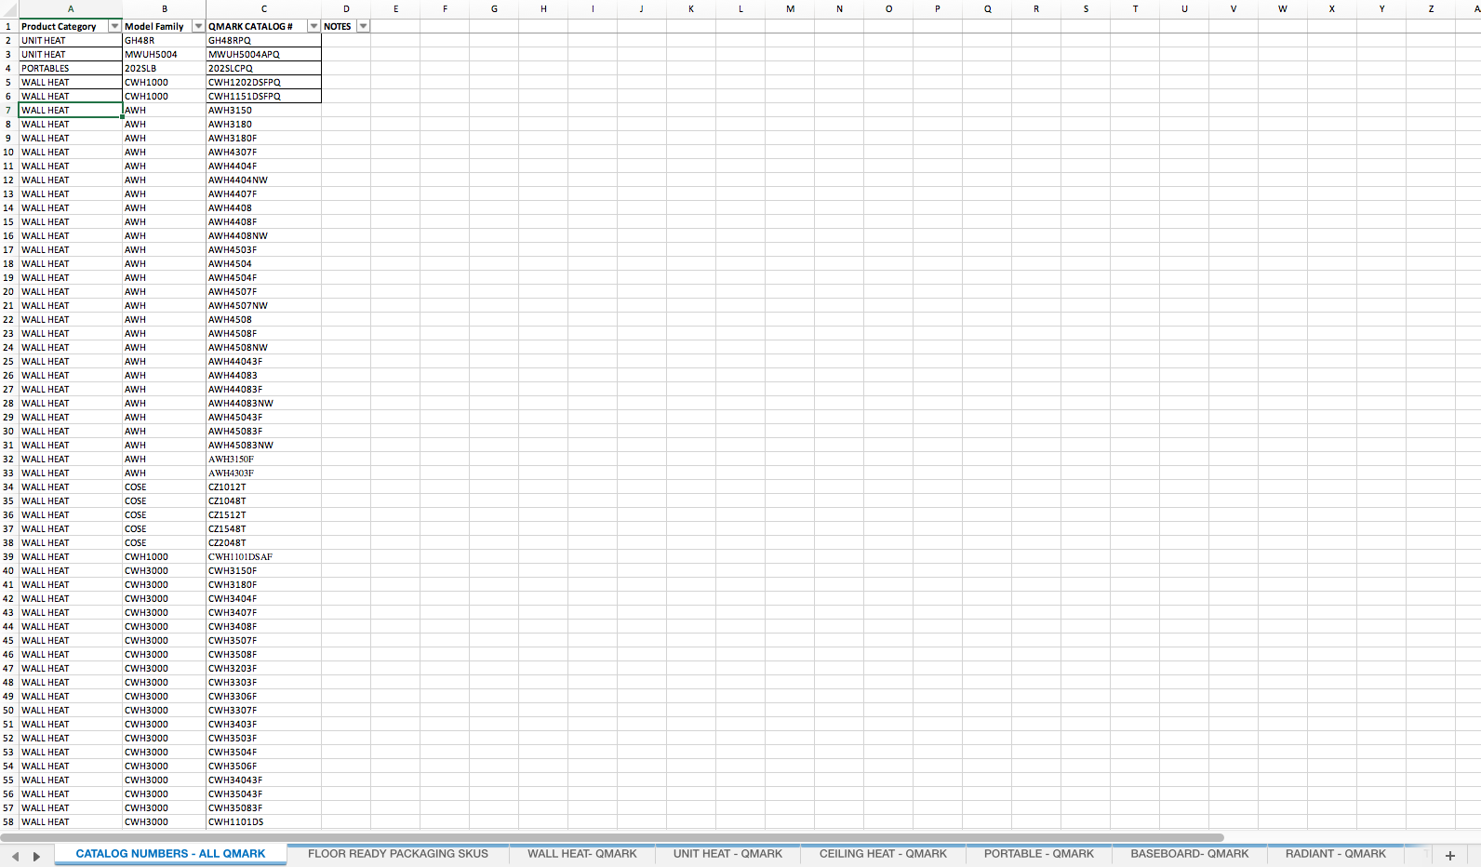This screenshot has height=867, width=1481.
Task: Select the 'CZ2048T' catalog cell
Action: coord(264,542)
